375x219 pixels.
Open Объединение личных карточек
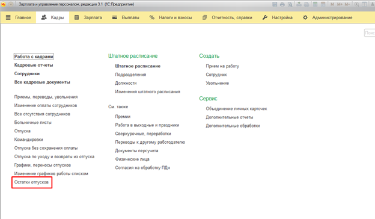(237, 109)
